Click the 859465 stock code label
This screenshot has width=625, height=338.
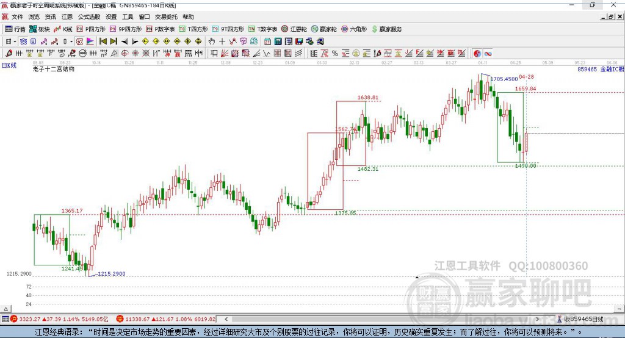point(587,69)
